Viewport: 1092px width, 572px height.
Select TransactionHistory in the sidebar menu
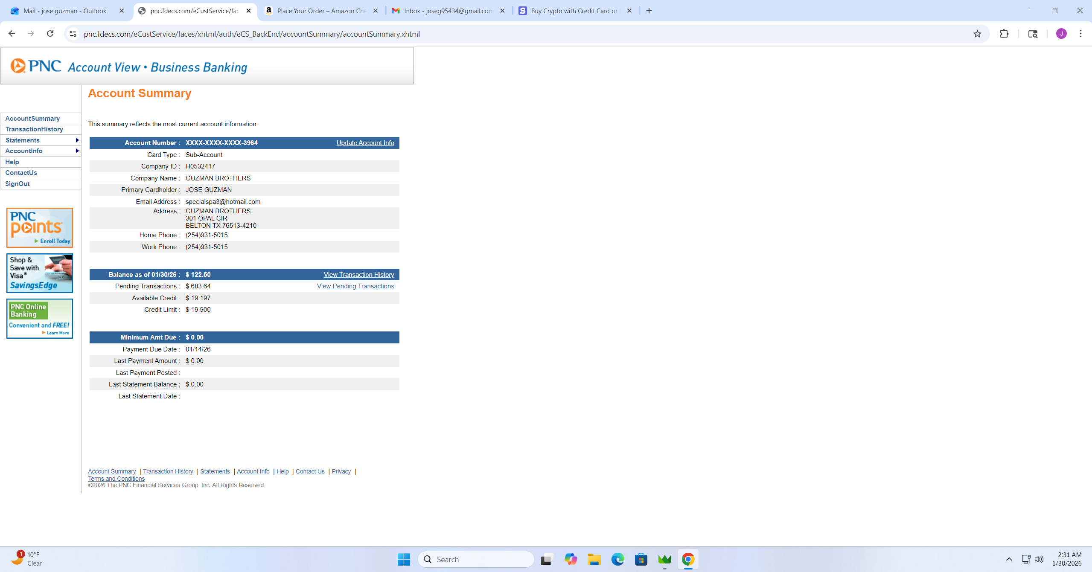pos(34,129)
